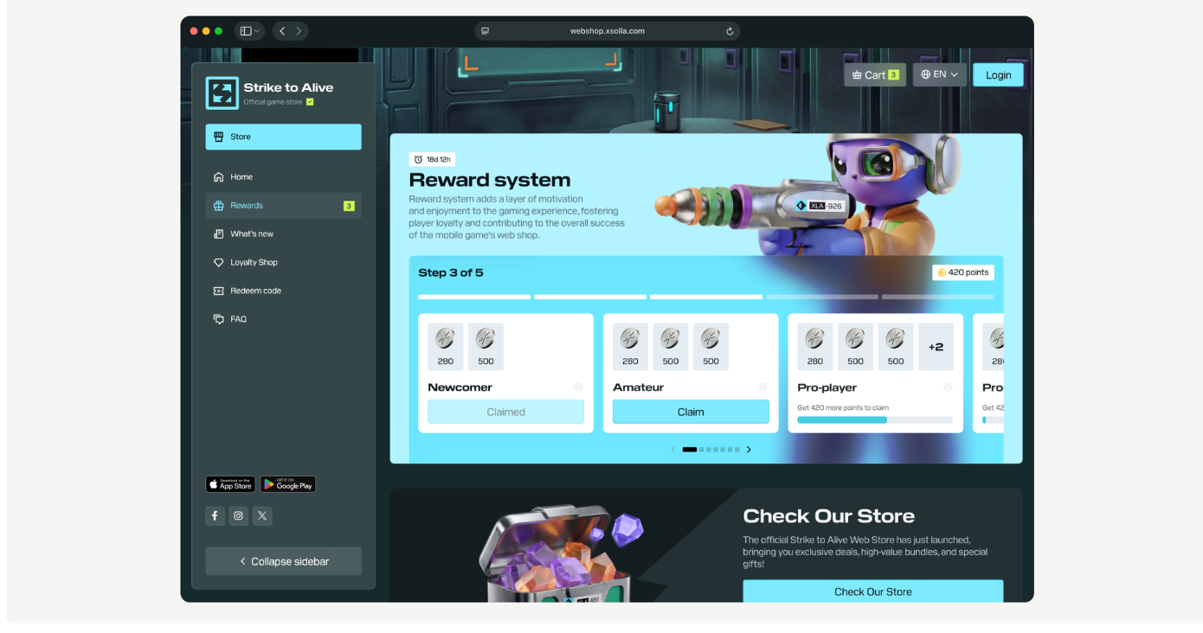The width and height of the screenshot is (1203, 633).
Task: Show info for the Pro-player reward
Action: [x=948, y=387]
